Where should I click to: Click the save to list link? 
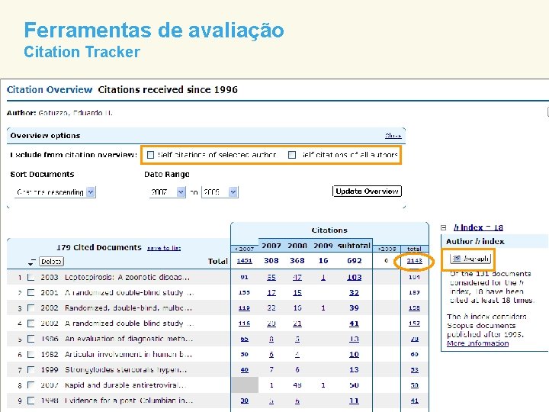coord(164,248)
